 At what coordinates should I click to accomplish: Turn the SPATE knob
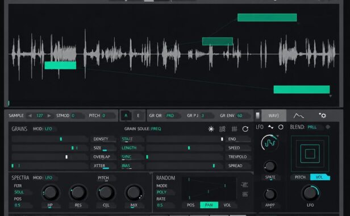point(270,166)
